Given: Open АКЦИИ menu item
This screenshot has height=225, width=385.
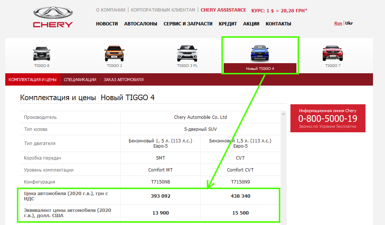Looking at the screenshot, I should (251, 24).
